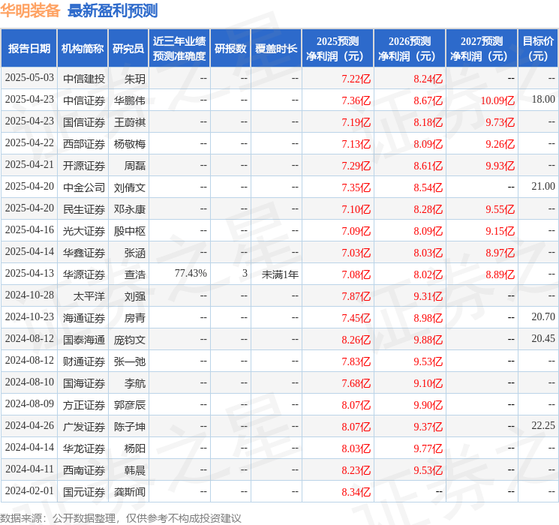559x525 pixels.
Task: Click institution 华源证券
Action: click(x=84, y=274)
